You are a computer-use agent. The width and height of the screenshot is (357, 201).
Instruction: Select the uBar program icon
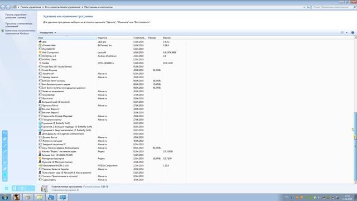[40, 42]
